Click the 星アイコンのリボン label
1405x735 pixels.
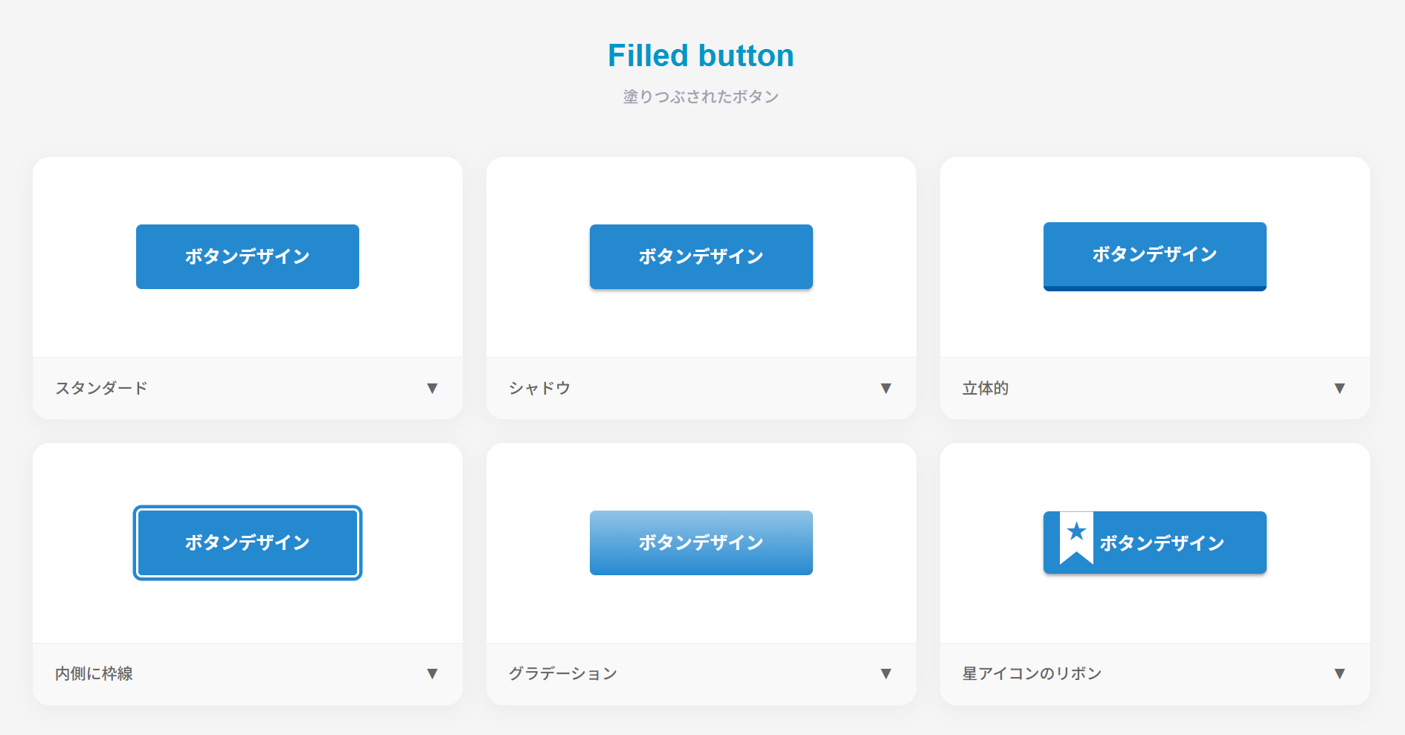click(1032, 673)
